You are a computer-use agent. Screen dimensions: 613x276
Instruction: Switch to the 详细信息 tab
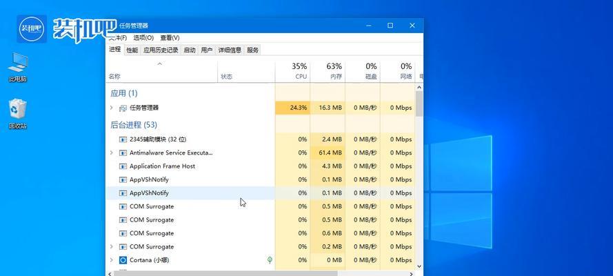click(x=230, y=50)
